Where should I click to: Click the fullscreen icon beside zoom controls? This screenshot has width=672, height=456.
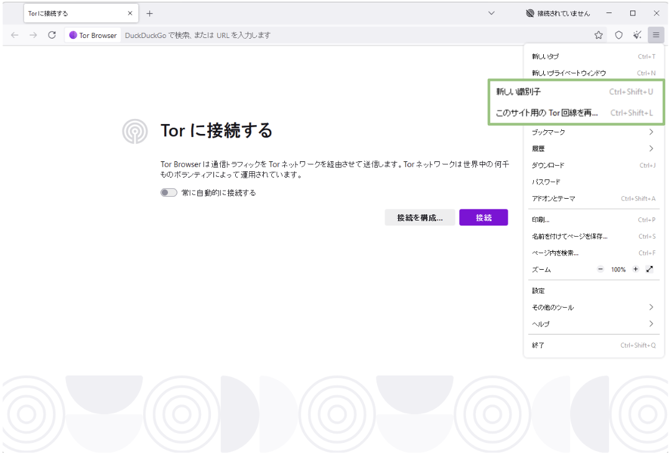(x=649, y=269)
